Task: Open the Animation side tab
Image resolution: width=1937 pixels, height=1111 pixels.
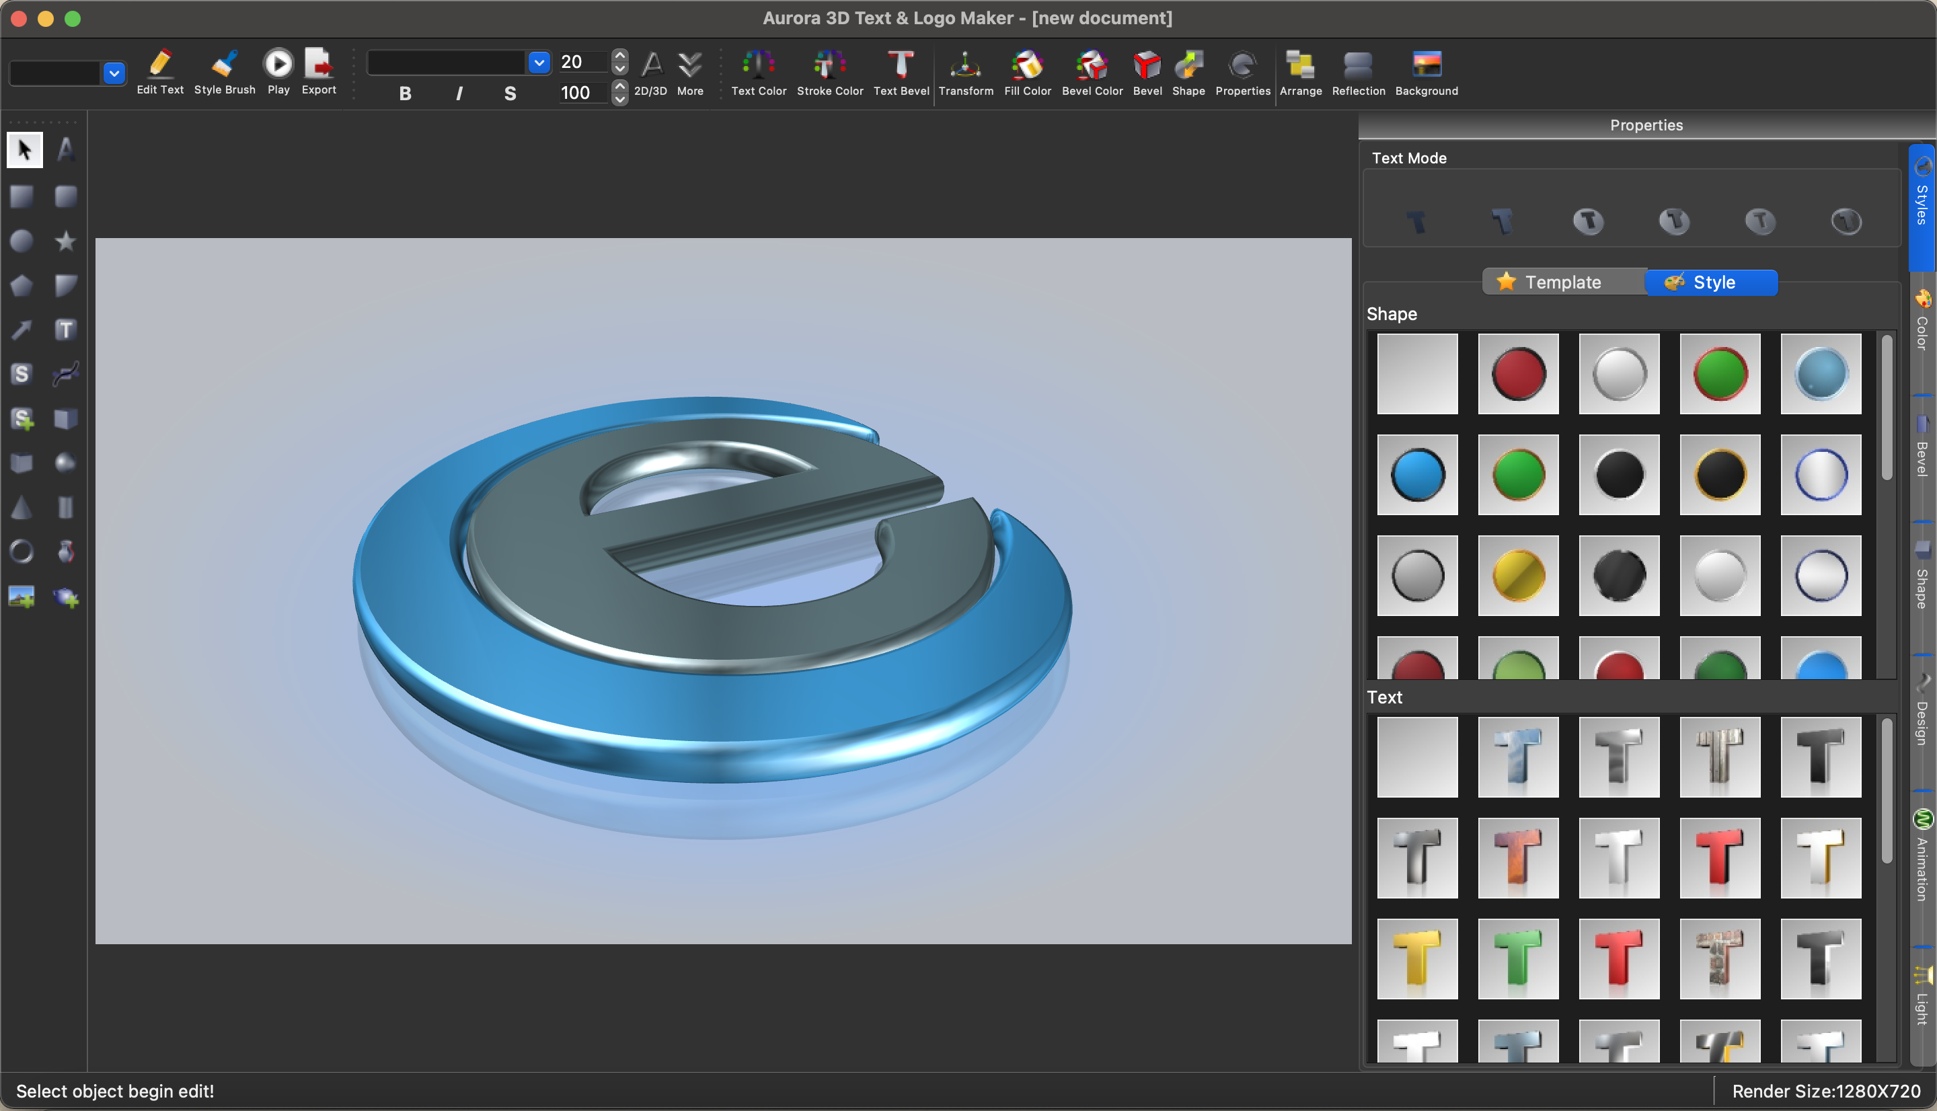Action: [1922, 855]
